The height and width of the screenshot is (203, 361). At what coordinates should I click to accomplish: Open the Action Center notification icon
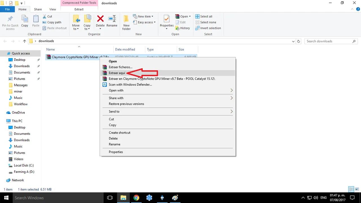352,198
